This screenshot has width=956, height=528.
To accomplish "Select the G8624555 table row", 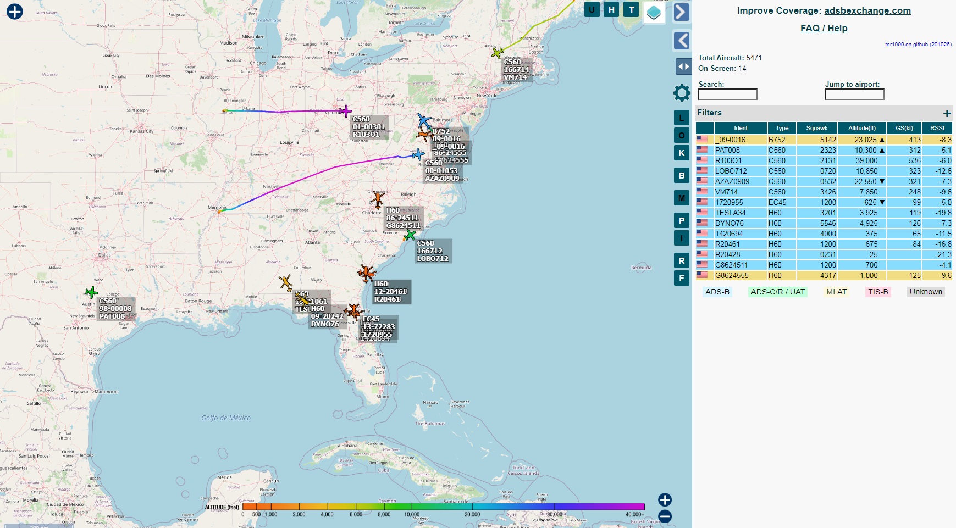I will [x=824, y=275].
